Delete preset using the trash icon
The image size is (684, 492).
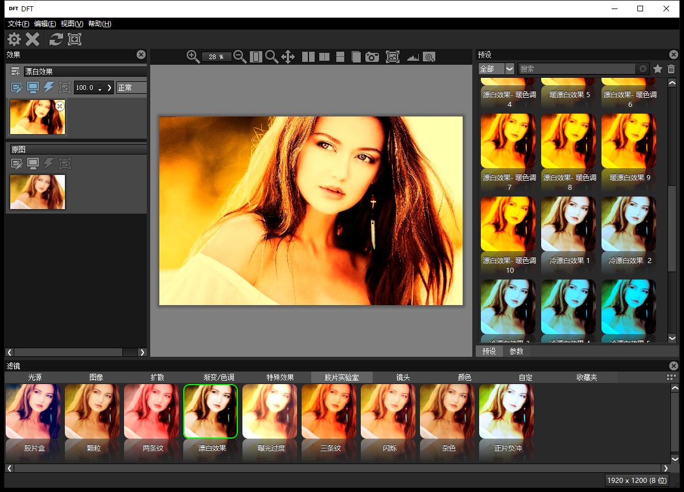(x=671, y=69)
